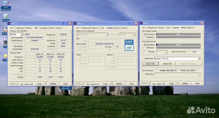Viewport: 219px width, 118px height.
Task: Click the Close button in the SPD window
Action: coord(65,84)
